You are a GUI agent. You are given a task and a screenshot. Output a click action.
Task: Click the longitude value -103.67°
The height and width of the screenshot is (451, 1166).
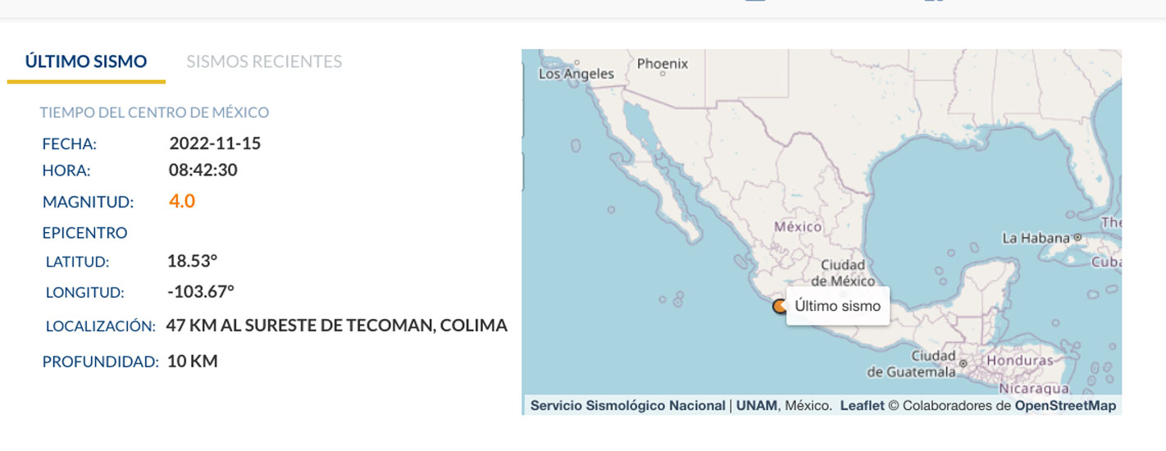point(201,291)
